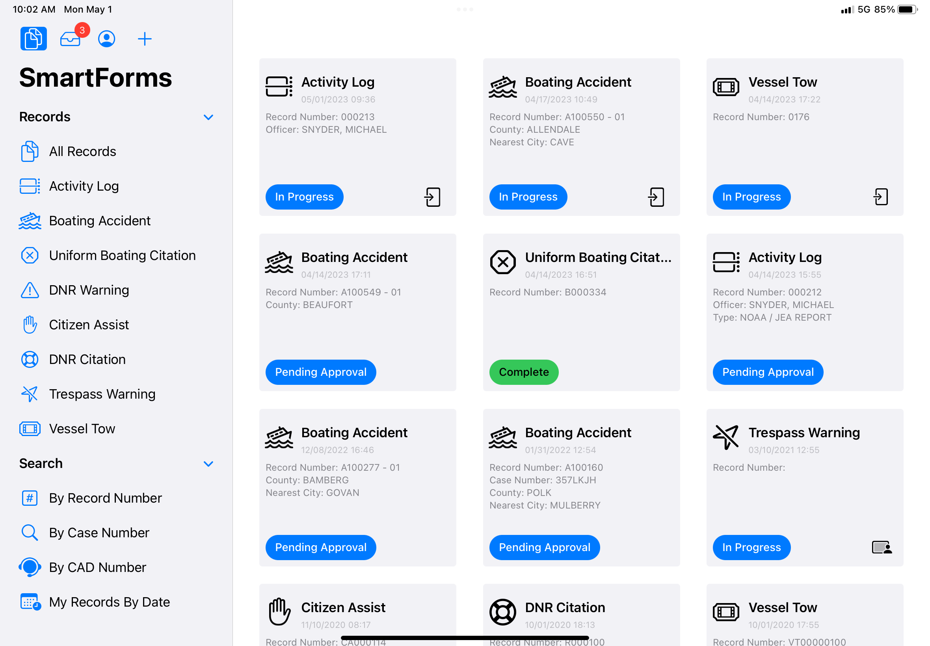Tap In Progress on Vessel Tow 0176

coord(751,197)
